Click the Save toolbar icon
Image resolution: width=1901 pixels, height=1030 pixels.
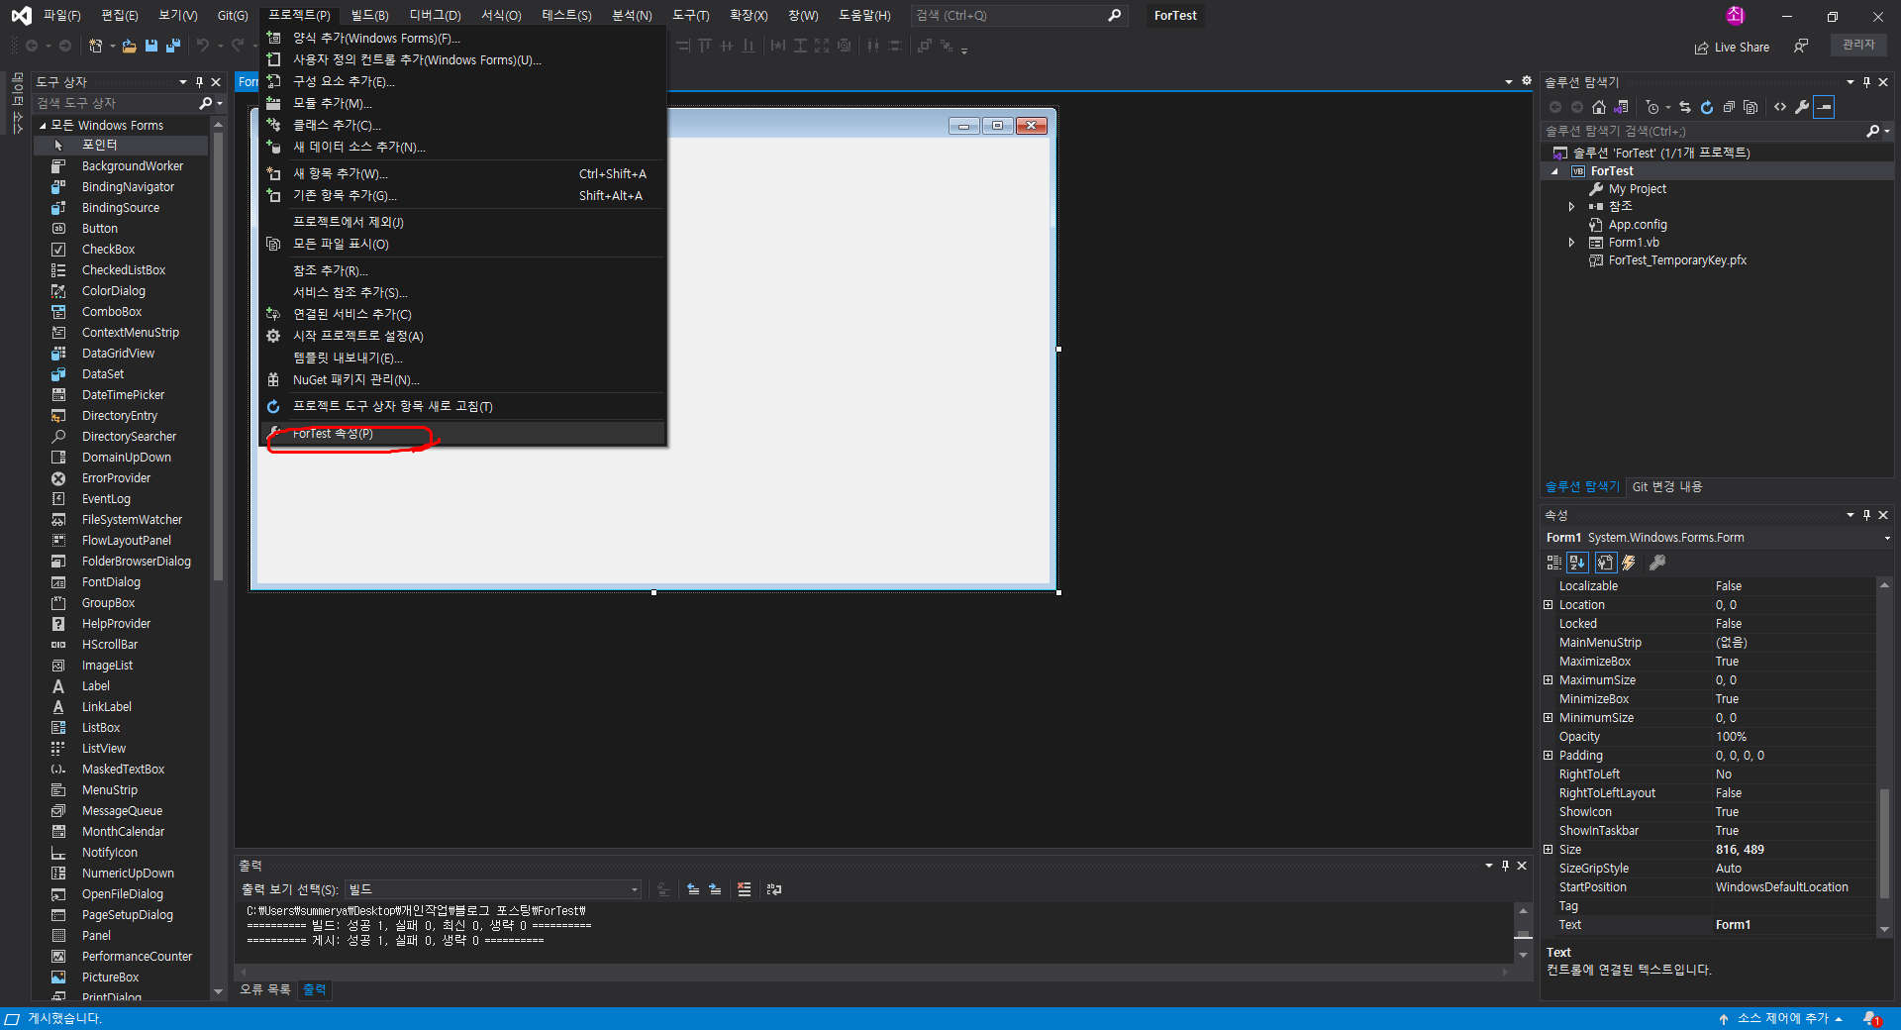click(151, 46)
